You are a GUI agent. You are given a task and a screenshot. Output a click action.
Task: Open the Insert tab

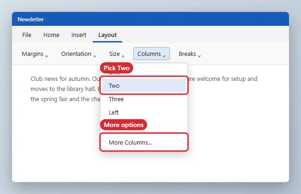click(x=79, y=35)
